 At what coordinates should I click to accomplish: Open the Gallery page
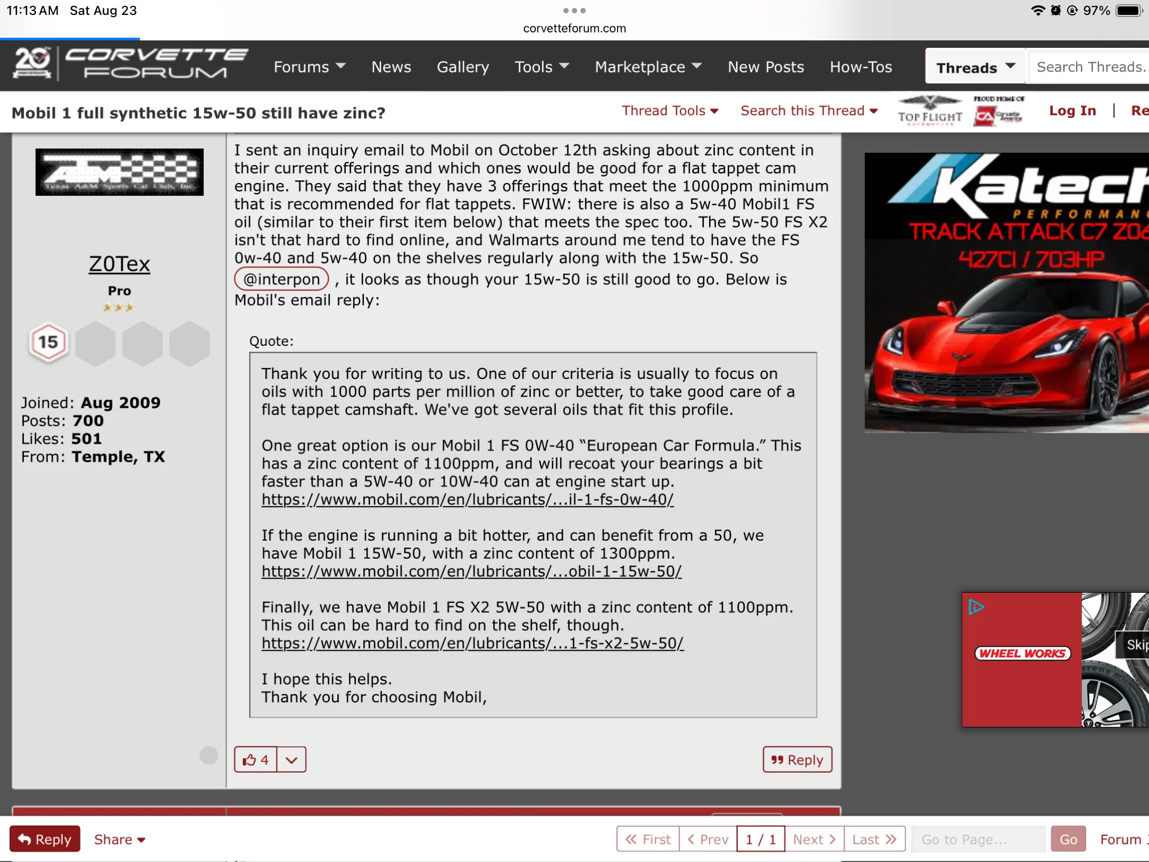point(463,67)
